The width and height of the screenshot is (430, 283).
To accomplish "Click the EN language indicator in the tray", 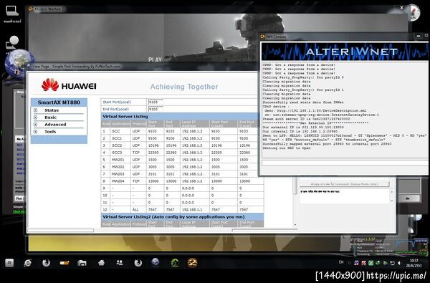I will pyautogui.click(x=341, y=262).
